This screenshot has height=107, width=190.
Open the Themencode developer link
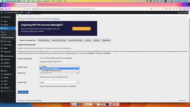(56, 19)
